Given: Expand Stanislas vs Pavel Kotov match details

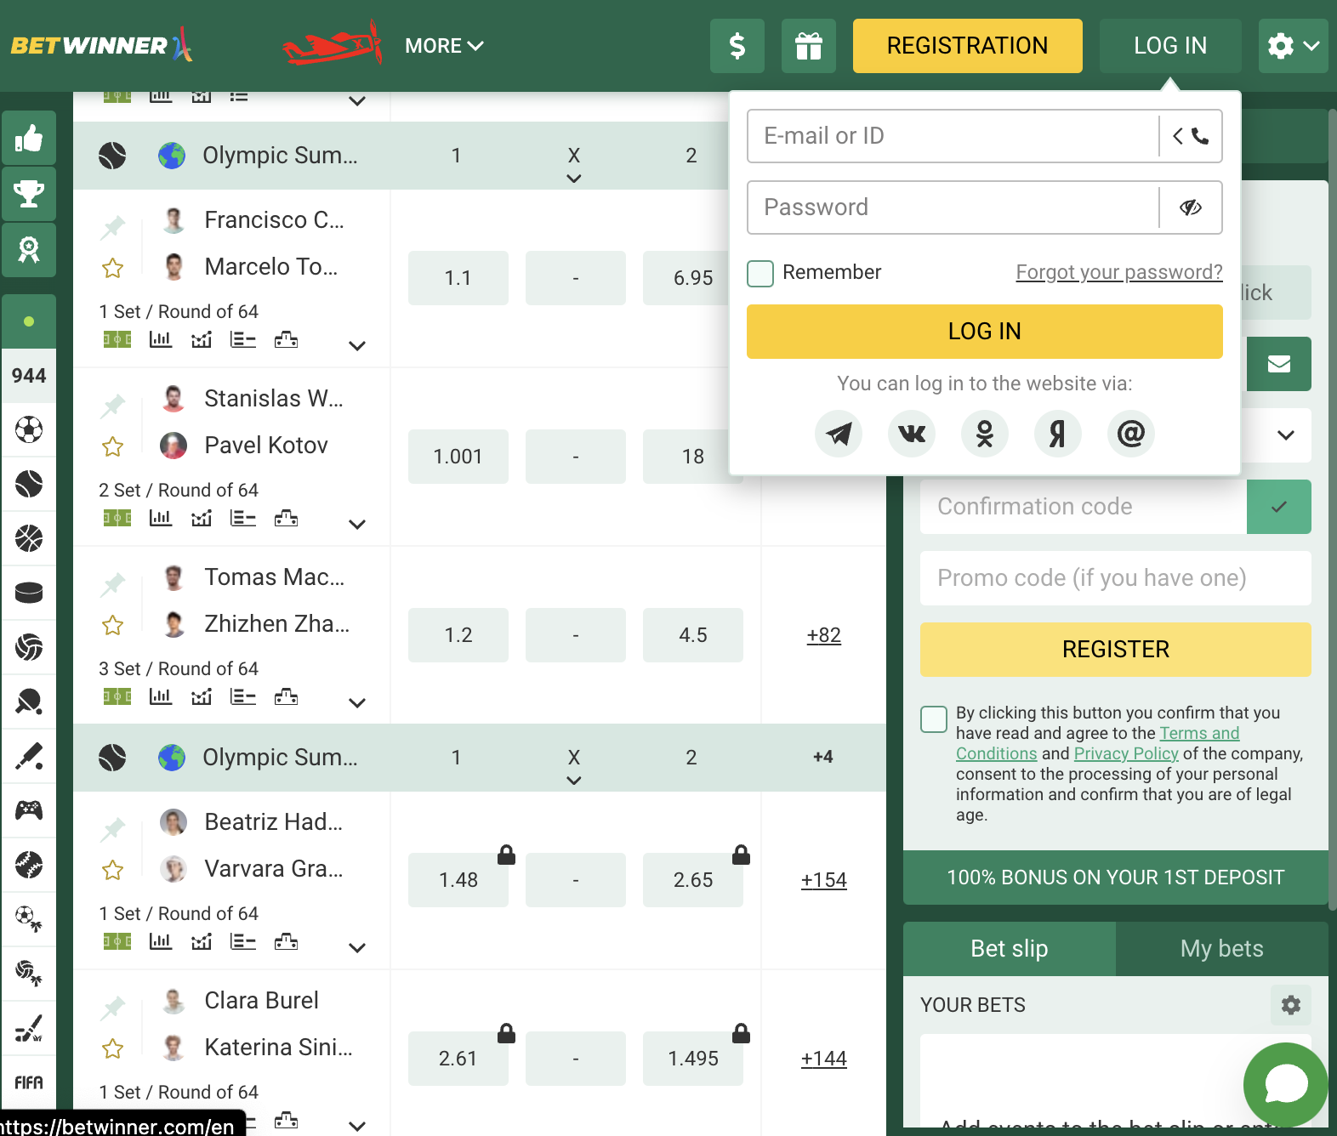Looking at the screenshot, I should click(357, 524).
